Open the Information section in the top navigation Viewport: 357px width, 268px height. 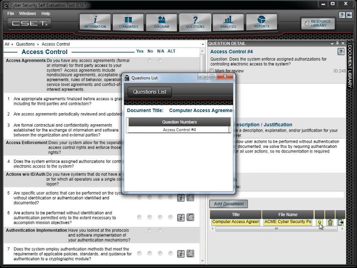point(95,22)
